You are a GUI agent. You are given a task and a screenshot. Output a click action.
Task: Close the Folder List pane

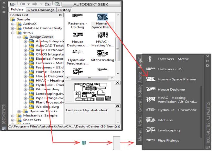[60, 15]
